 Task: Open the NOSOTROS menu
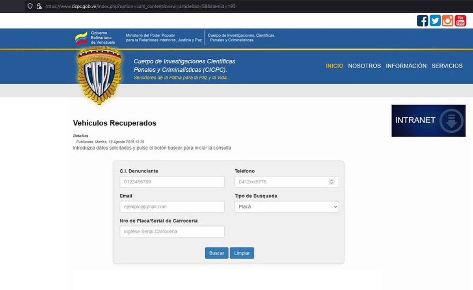click(365, 66)
